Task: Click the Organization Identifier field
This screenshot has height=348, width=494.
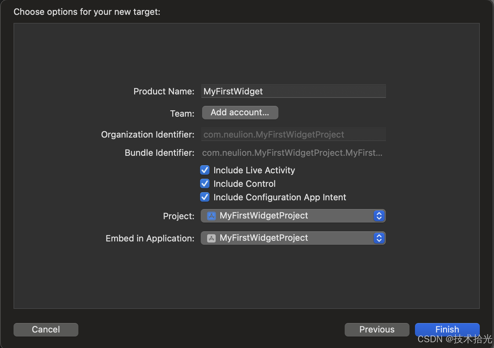Action: click(293, 134)
